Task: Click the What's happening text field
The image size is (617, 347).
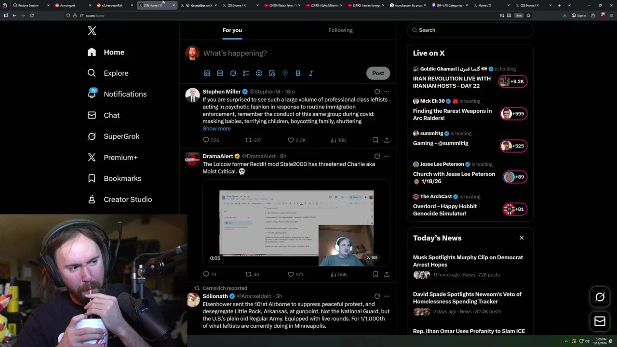Action: 235,53
